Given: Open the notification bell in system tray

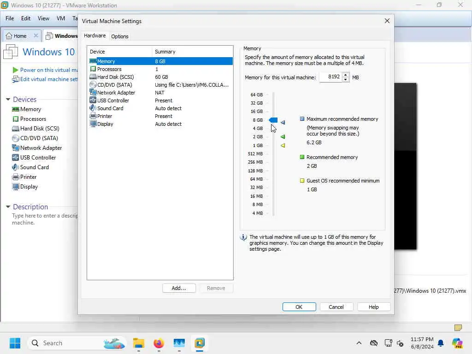Looking at the screenshot, I should (x=441, y=343).
